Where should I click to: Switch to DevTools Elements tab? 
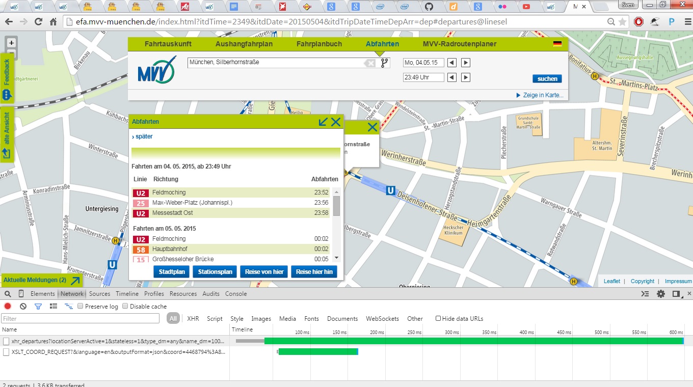coord(43,294)
